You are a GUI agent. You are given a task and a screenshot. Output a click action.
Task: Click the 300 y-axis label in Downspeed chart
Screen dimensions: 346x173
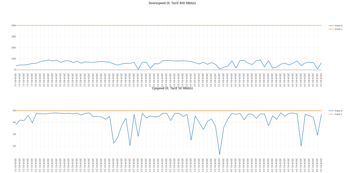[14, 37]
